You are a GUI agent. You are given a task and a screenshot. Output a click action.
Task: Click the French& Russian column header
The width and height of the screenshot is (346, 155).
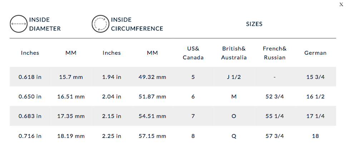click(x=275, y=53)
